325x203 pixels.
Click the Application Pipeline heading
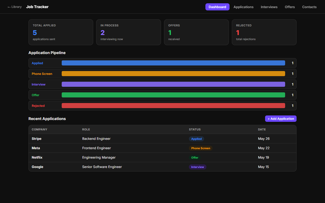[x=47, y=53]
